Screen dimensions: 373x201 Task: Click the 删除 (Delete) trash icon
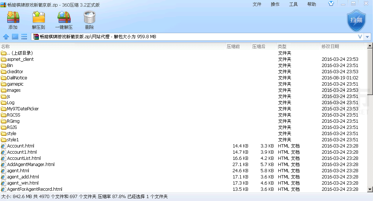pos(90,20)
